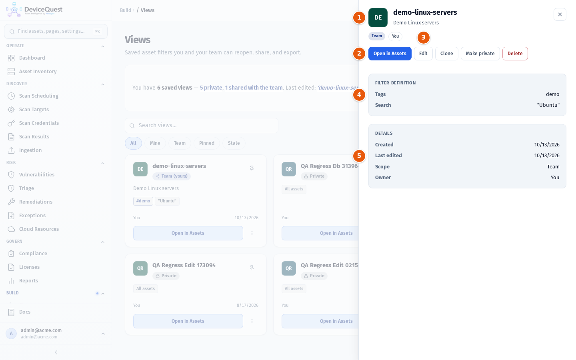Click the Make private button
The width and height of the screenshot is (576, 360).
coord(480,54)
